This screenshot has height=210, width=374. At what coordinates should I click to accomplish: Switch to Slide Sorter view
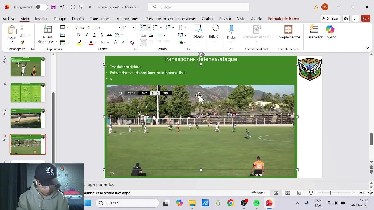(288, 193)
